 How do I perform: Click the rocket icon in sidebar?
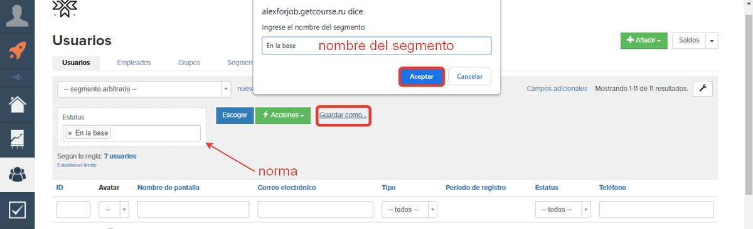tap(17, 50)
